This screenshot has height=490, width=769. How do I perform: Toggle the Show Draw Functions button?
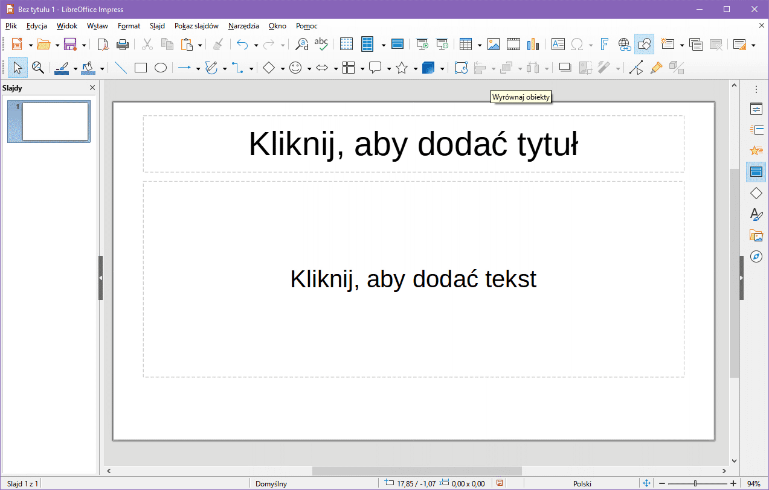(x=644, y=44)
